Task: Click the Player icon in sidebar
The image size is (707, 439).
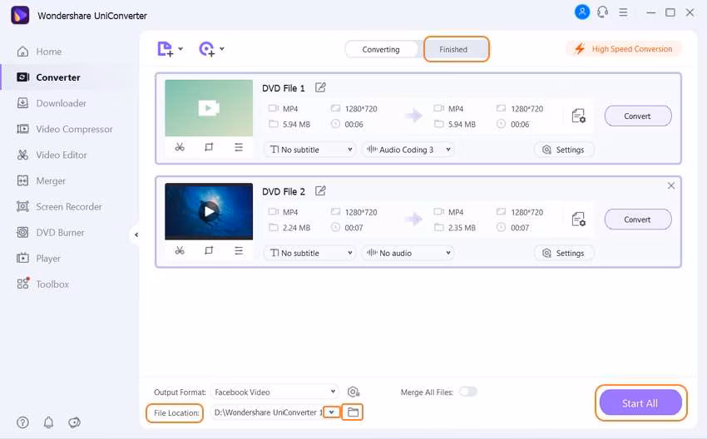Action: [22, 259]
